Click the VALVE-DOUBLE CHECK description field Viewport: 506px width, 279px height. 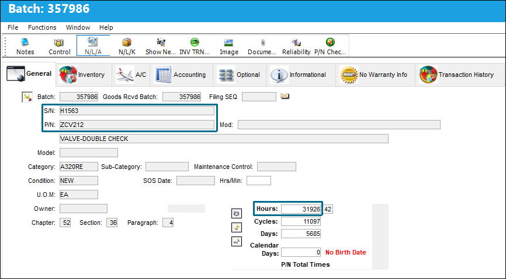point(224,139)
